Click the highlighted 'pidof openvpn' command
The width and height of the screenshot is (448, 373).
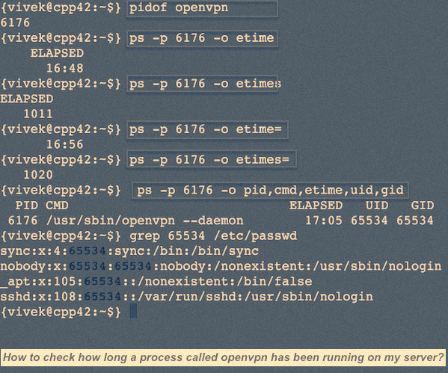[x=202, y=8]
